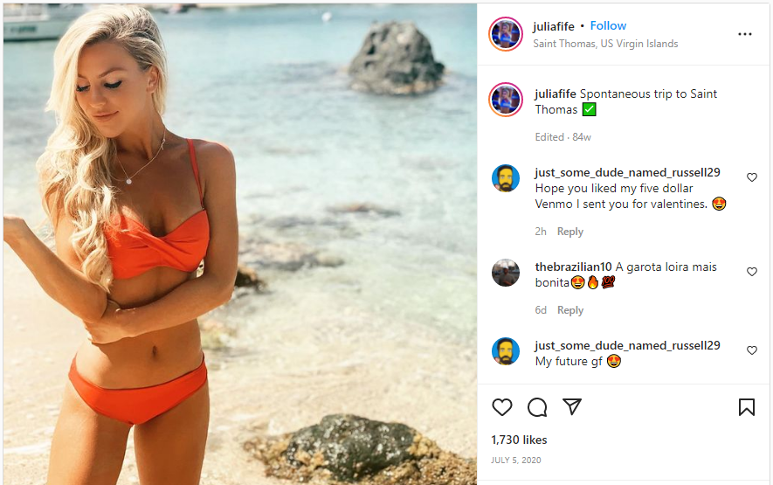773x485 pixels.
Task: Like thebrazilian10's comment
Action: point(751,272)
